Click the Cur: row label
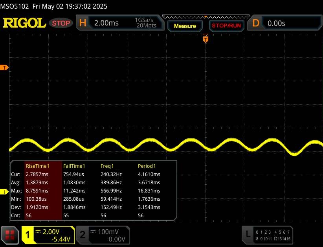This screenshot has height=247, width=323. click(16, 174)
